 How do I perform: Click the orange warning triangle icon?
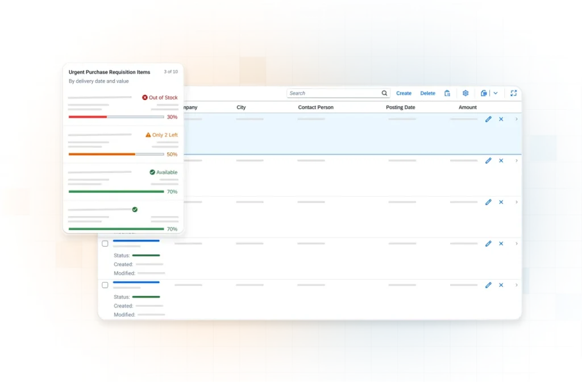148,135
